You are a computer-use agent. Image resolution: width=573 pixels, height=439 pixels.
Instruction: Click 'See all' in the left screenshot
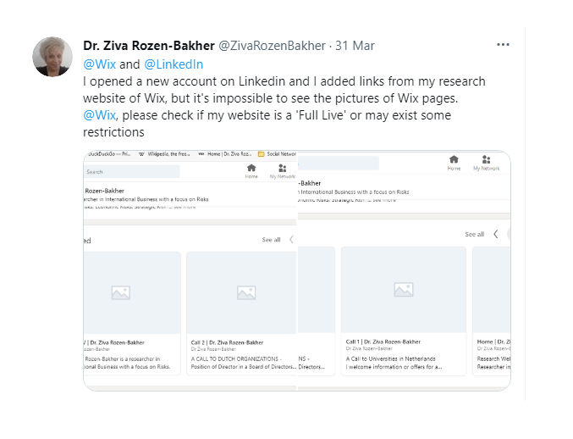[x=271, y=240]
